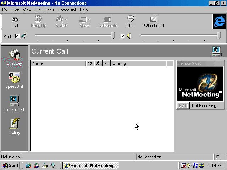
Task: Click the Switch toolbar icon
Action: pos(60,19)
